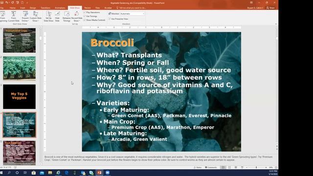Screen dimensions: 313x176
Task: Open File Explorer on the taskbar
Action: 50,173
